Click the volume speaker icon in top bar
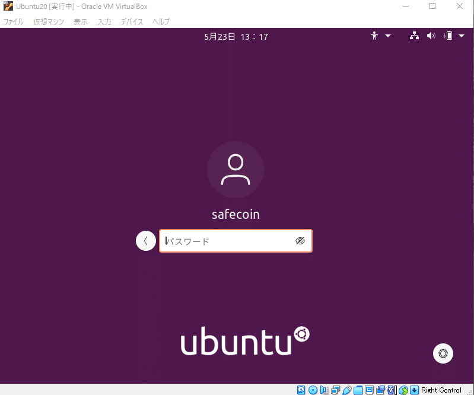This screenshot has width=474, height=395. click(431, 36)
